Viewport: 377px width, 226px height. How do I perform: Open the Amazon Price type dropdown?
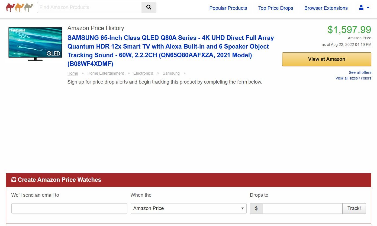pyautogui.click(x=188, y=208)
